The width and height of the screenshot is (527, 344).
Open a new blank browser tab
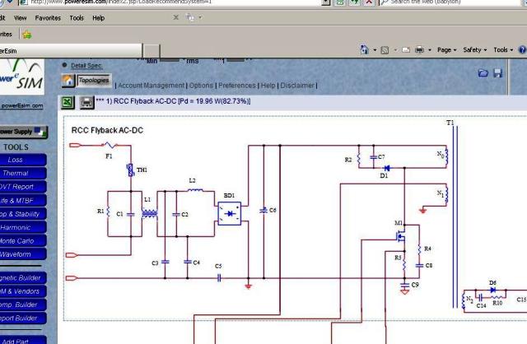[152, 51]
